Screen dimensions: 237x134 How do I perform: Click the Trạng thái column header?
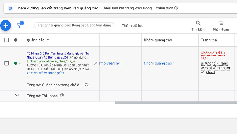[209, 40]
